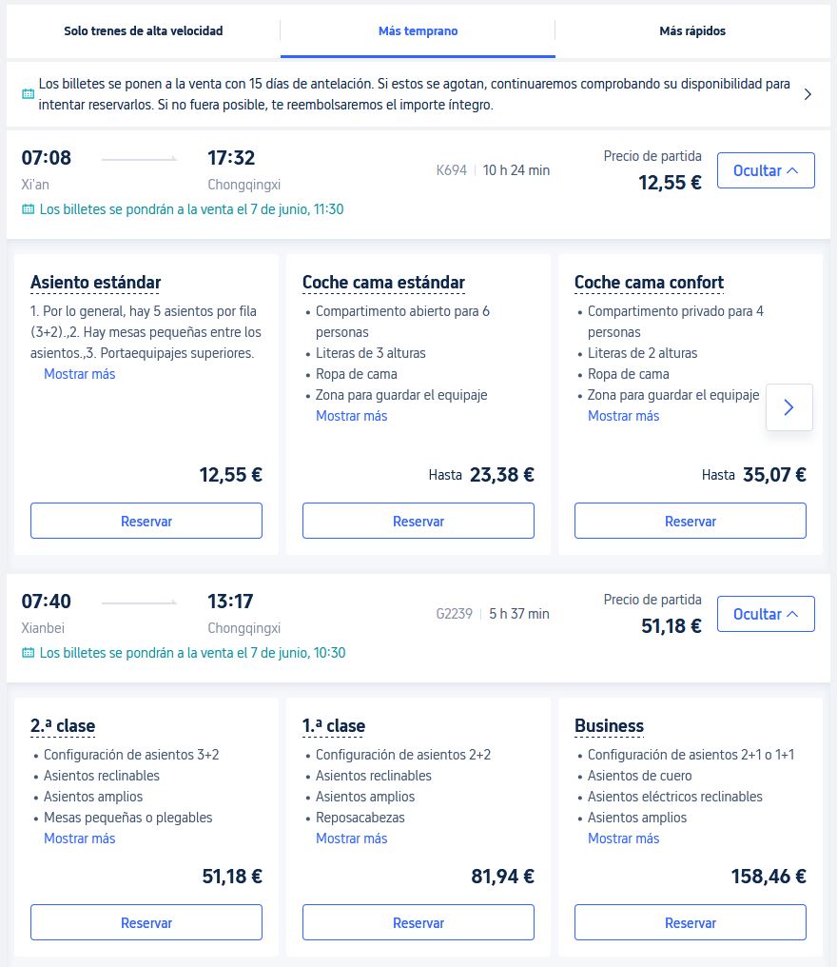Book the Business class seat for 158,46 €
Viewport: 837px width, 967px height.
(x=691, y=922)
